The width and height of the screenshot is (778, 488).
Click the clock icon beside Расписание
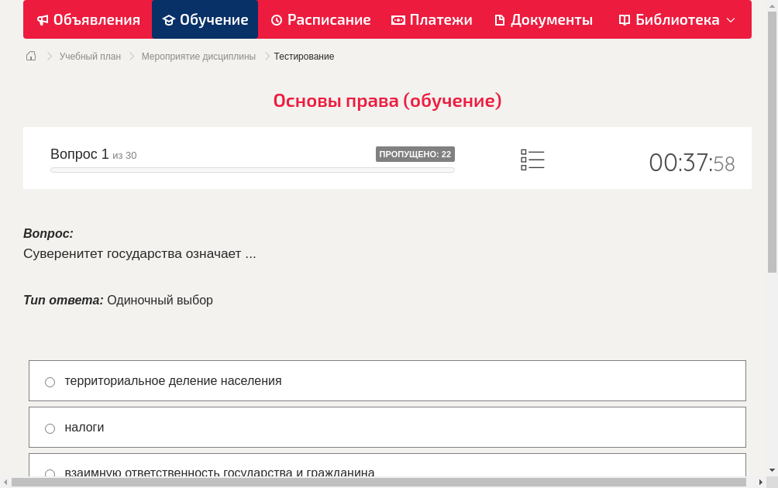point(275,19)
